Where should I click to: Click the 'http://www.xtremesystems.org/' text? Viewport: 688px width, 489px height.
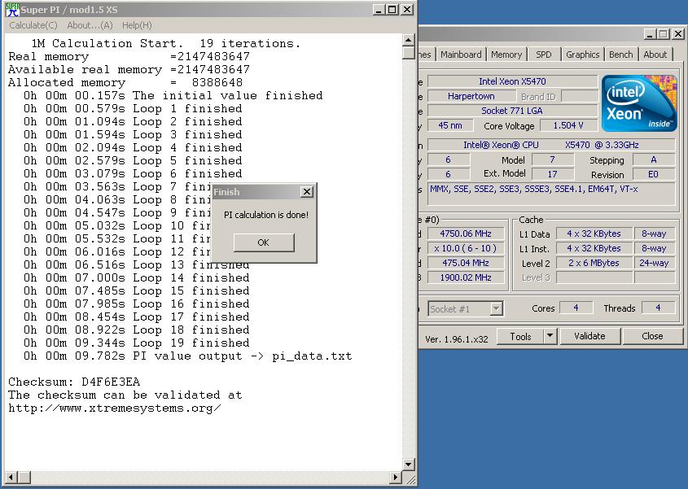click(115, 408)
